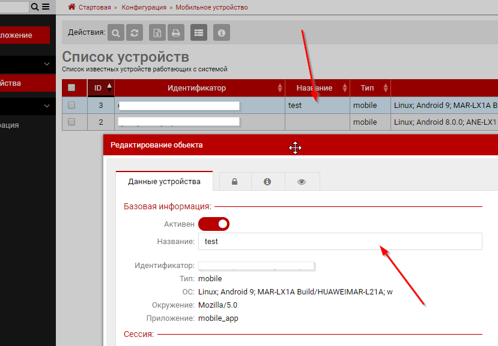
Task: Click the home icon in the breadcrumb
Action: coord(72,7)
